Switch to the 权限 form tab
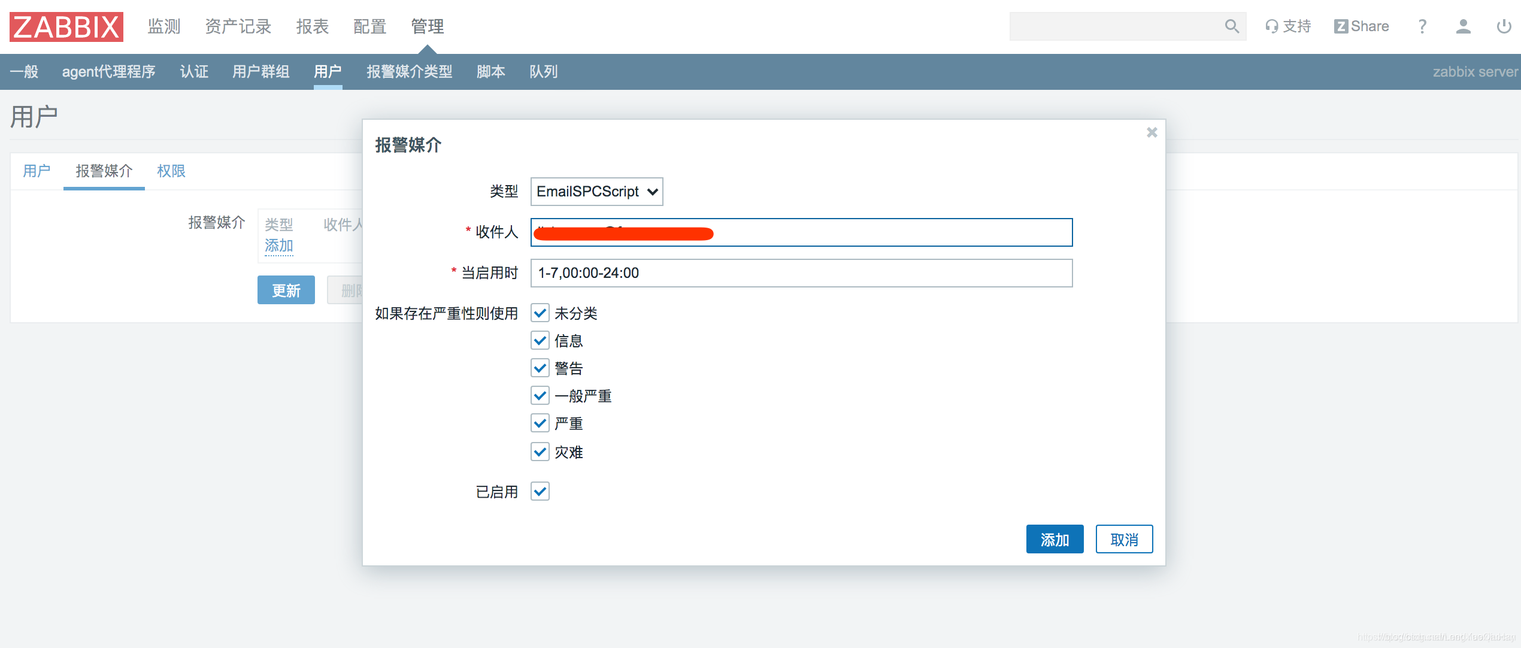Image resolution: width=1521 pixels, height=648 pixels. pyautogui.click(x=171, y=171)
